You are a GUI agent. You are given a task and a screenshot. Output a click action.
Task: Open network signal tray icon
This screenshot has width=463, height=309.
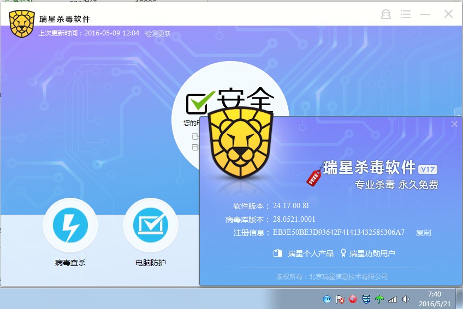point(393,299)
